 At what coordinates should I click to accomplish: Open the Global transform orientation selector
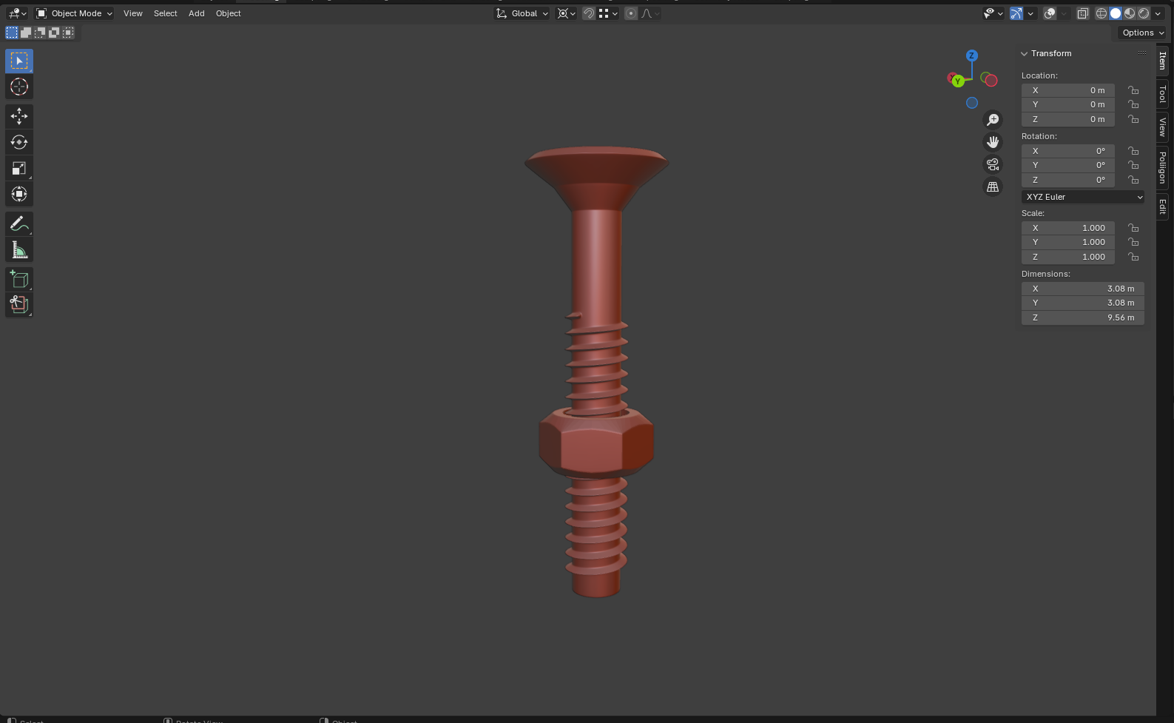[x=523, y=13]
